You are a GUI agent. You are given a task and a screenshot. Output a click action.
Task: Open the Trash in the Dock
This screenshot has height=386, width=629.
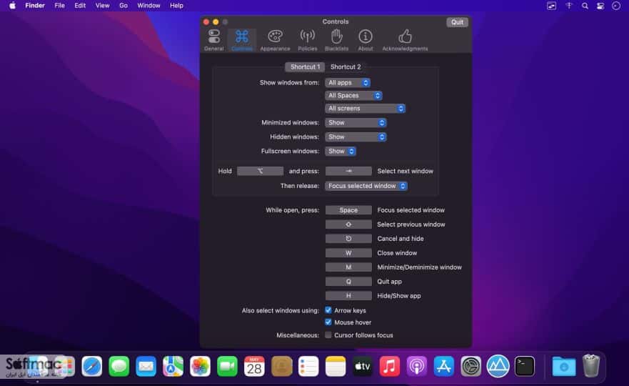pyautogui.click(x=591, y=365)
